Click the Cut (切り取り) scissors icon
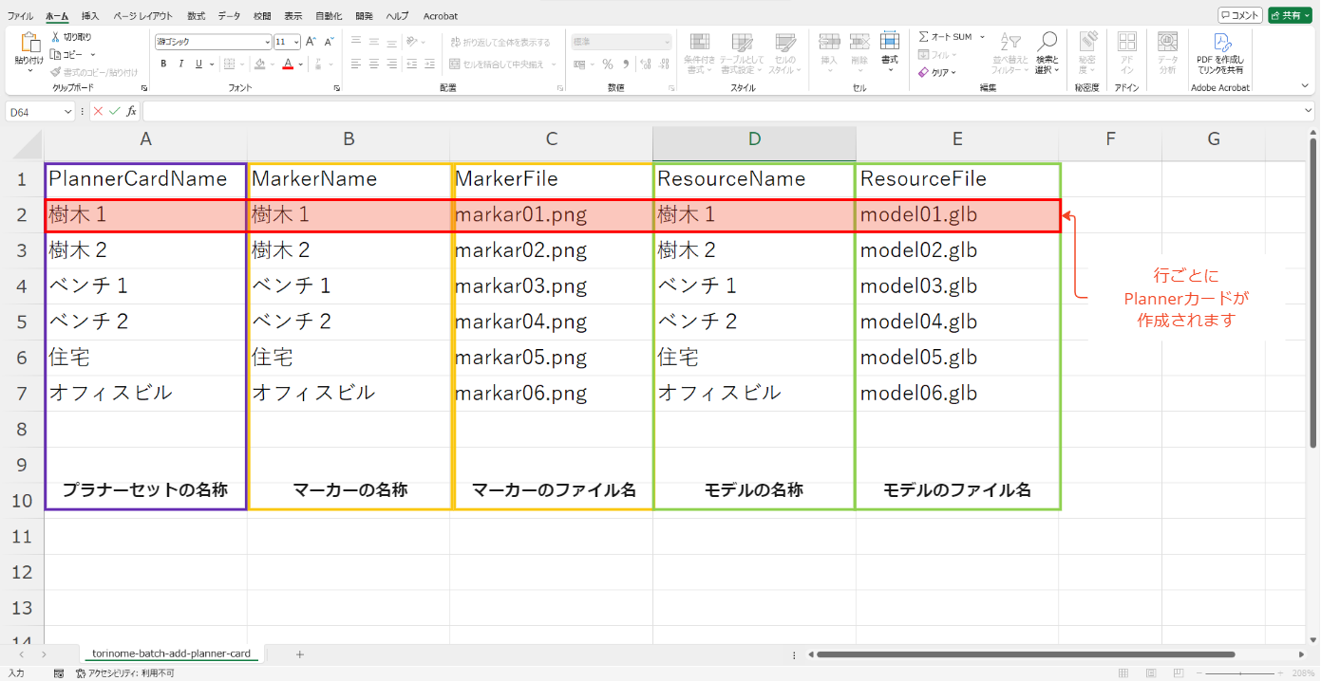The image size is (1321, 681). [x=56, y=37]
